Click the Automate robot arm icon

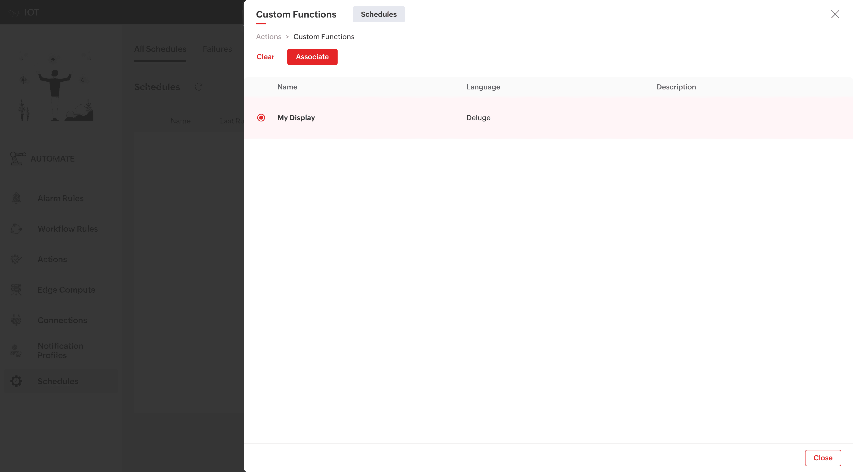(x=18, y=158)
